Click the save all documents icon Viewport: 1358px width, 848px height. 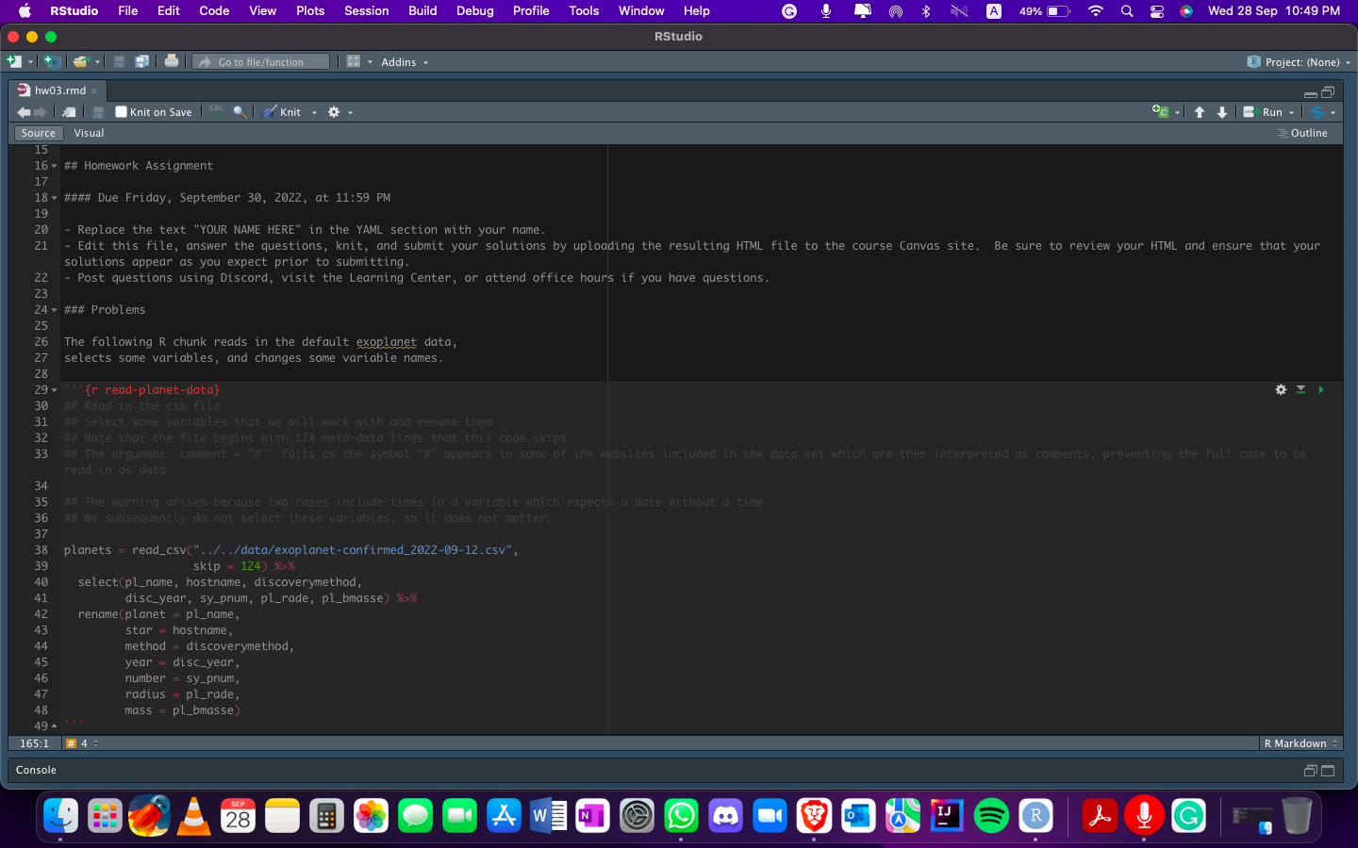(x=141, y=62)
